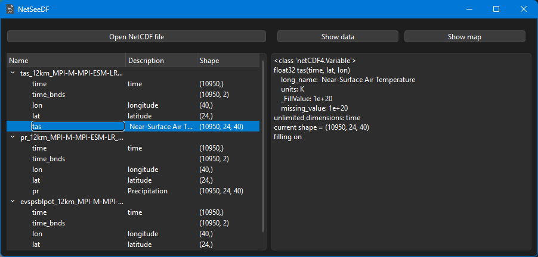Click the Open NetCDF file button
The width and height of the screenshot is (538, 257).
[137, 37]
